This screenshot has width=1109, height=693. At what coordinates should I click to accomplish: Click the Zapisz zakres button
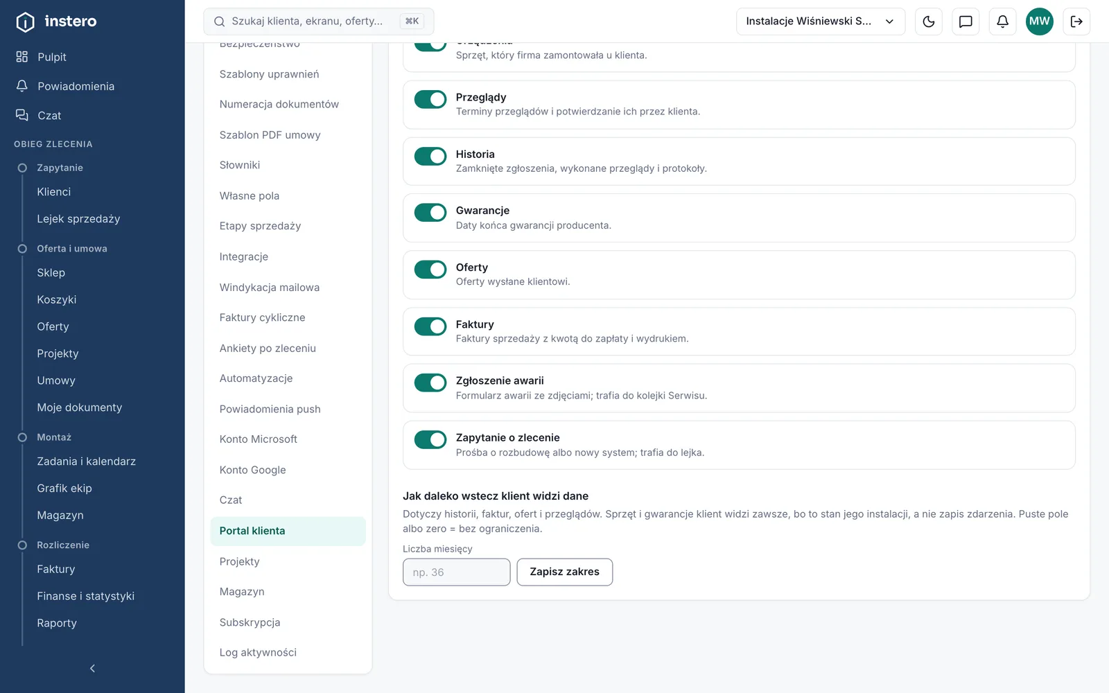pyautogui.click(x=565, y=572)
